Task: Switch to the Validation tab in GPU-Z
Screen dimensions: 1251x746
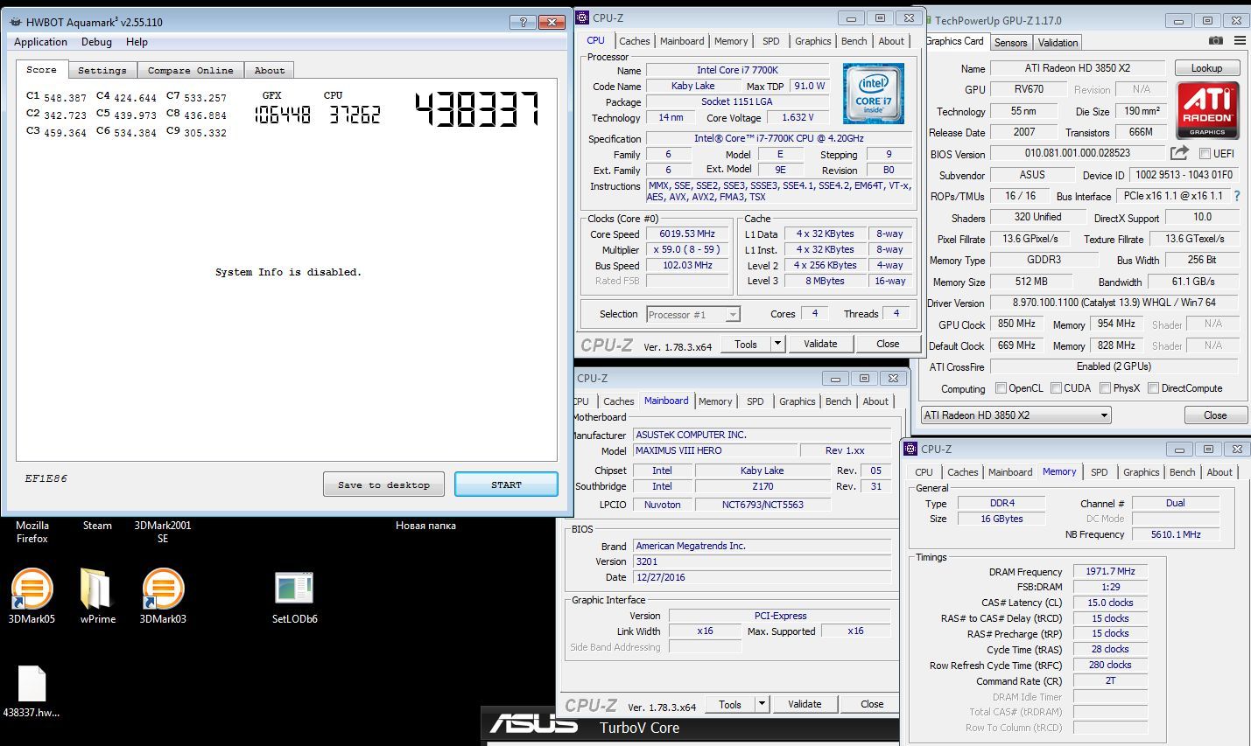Action: [1058, 43]
